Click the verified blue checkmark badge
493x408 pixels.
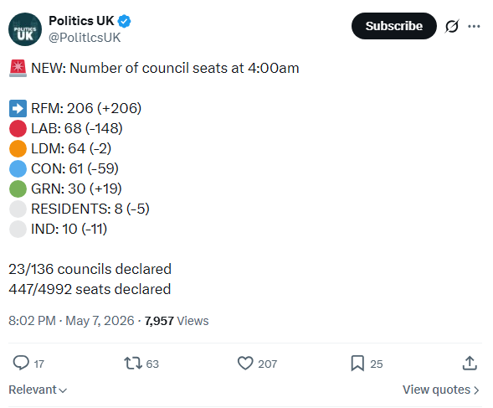(x=124, y=21)
